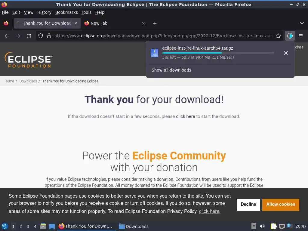Open the File menu
The width and height of the screenshot is (308, 231).
pyautogui.click(x=5, y=12)
